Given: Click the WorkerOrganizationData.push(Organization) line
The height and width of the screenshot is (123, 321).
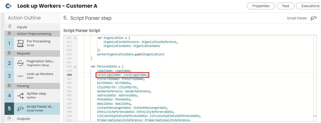Looking at the screenshot, I should (131, 54).
